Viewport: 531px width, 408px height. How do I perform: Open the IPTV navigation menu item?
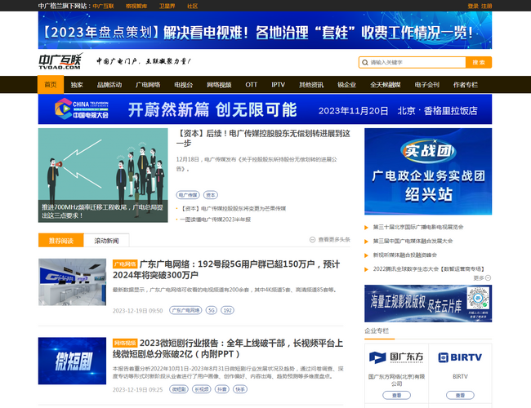click(x=278, y=85)
